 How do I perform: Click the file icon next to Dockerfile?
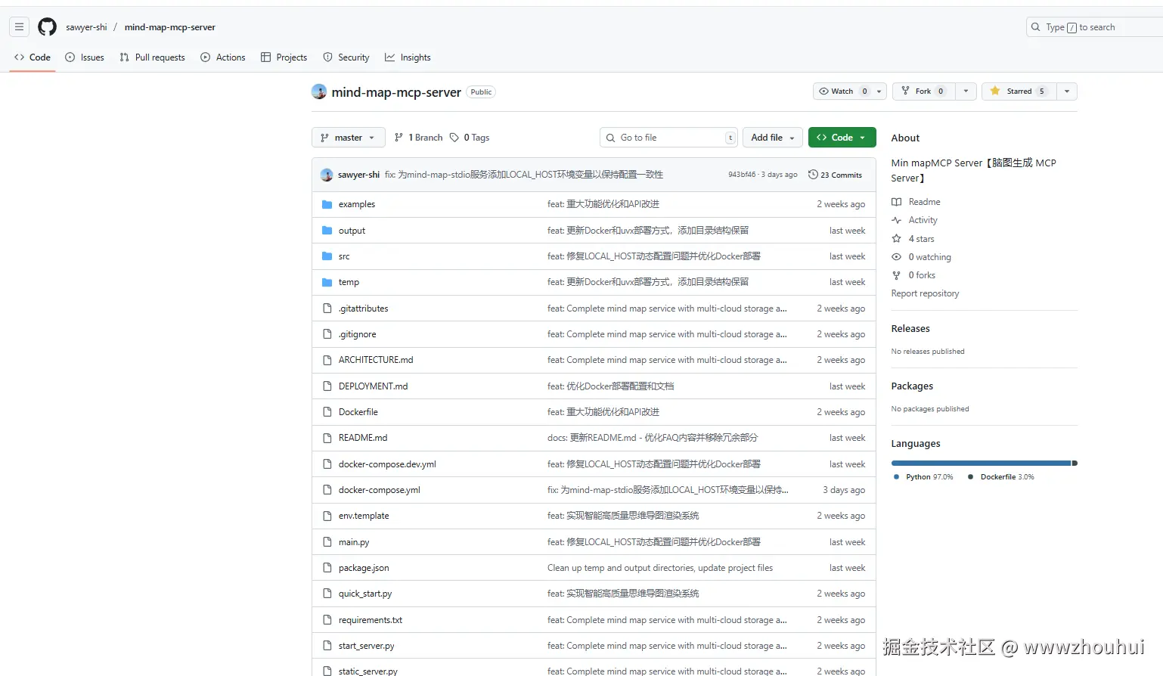(x=327, y=412)
